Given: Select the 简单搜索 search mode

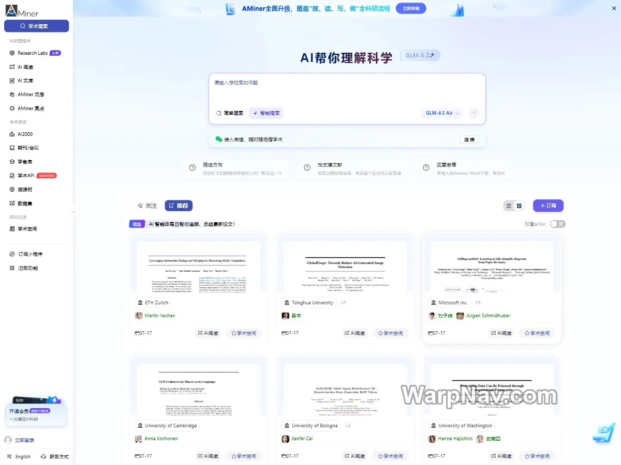Looking at the screenshot, I should (x=230, y=113).
